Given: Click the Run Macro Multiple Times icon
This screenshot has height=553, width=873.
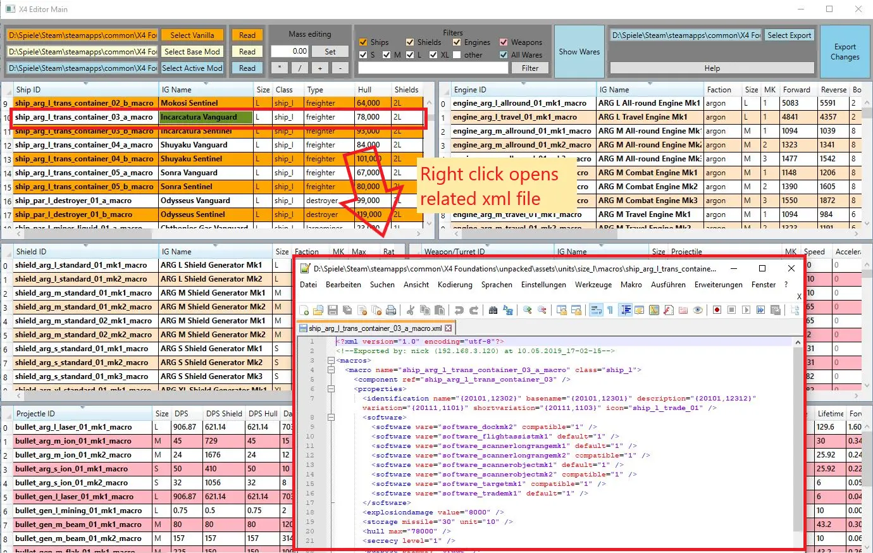Looking at the screenshot, I should (x=760, y=310).
